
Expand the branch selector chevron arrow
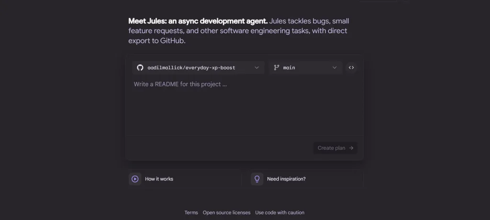point(334,68)
